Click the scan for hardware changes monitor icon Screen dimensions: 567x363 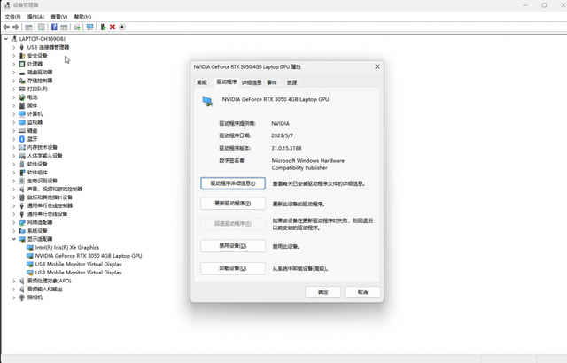click(90, 27)
